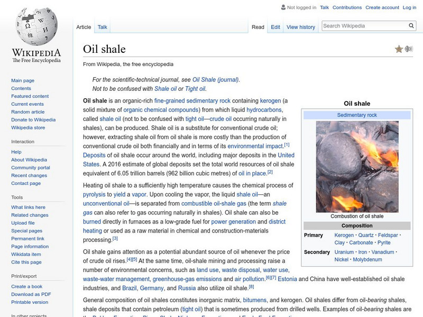Open the combustion of oil shale image
The width and height of the screenshot is (423, 317).
tap(357, 166)
